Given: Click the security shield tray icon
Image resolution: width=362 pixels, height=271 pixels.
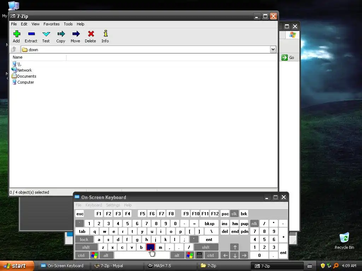Looking at the screenshot, I should point(323,266).
